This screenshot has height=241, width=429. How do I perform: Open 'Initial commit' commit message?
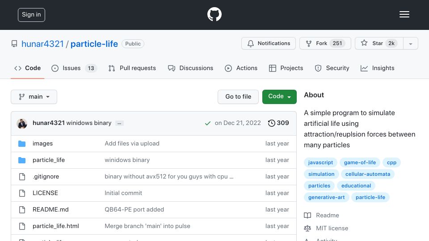(x=123, y=193)
